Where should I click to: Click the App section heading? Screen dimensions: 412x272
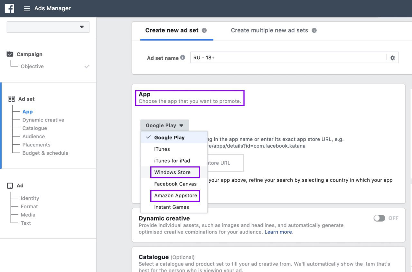click(x=145, y=94)
